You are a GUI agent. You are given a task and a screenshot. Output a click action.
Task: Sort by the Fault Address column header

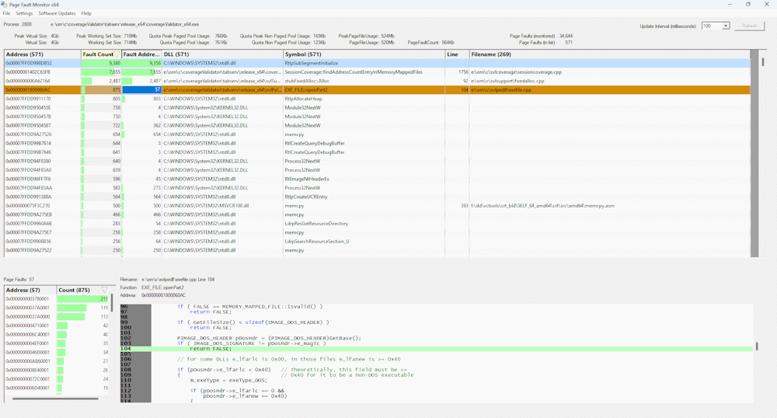click(141, 54)
